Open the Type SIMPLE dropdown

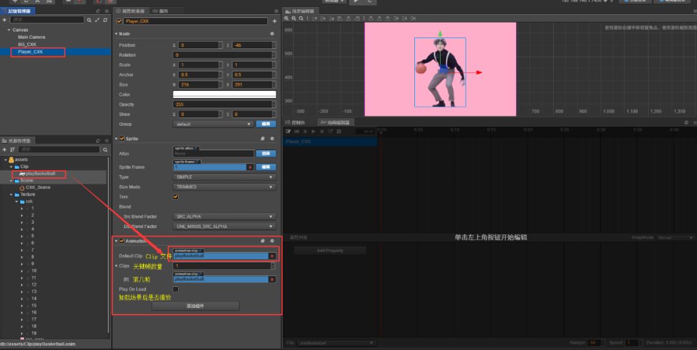point(224,177)
